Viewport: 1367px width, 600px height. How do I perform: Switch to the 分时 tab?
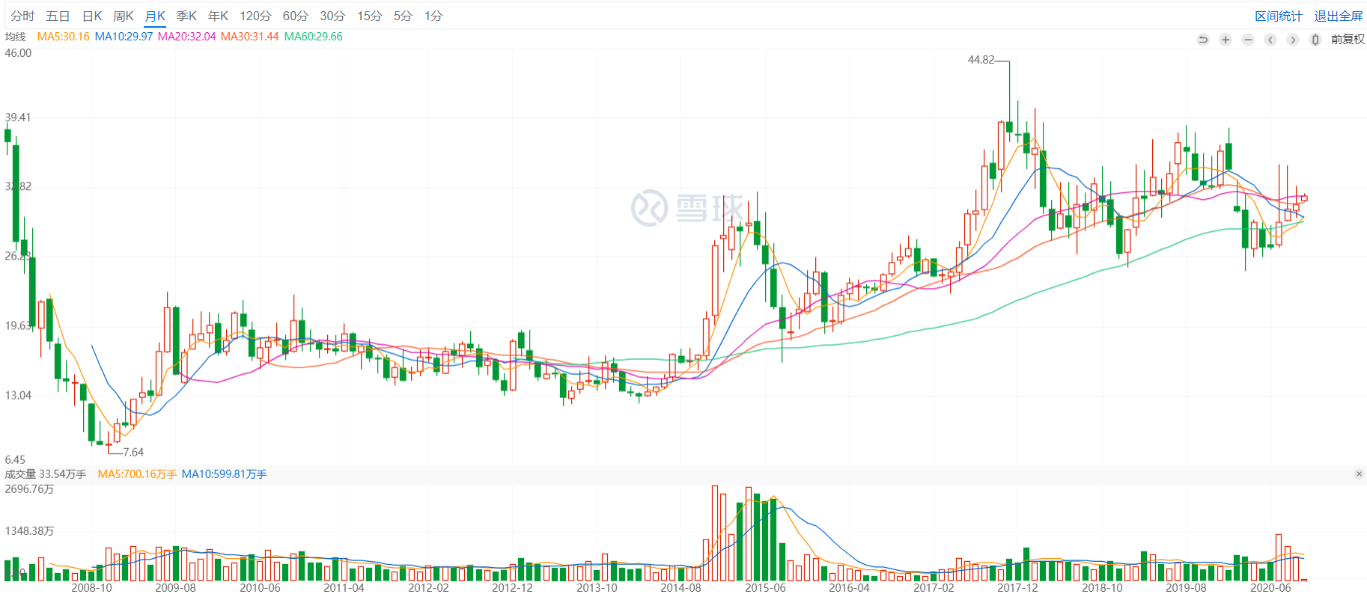click(22, 16)
